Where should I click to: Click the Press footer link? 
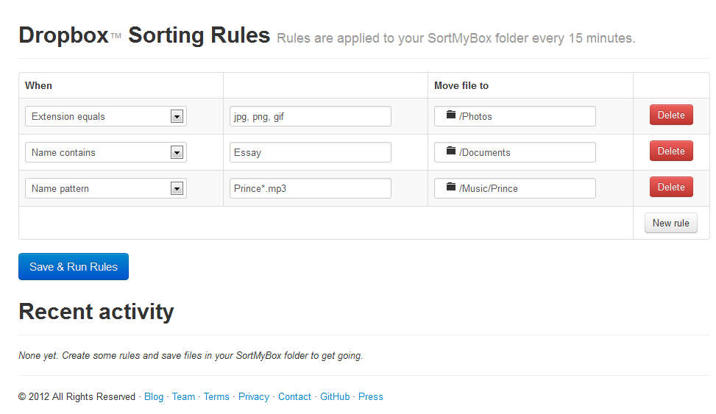tap(371, 396)
